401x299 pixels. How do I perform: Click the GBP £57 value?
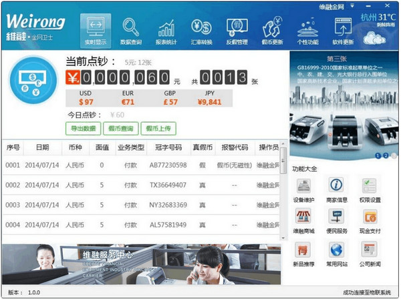pos(170,102)
